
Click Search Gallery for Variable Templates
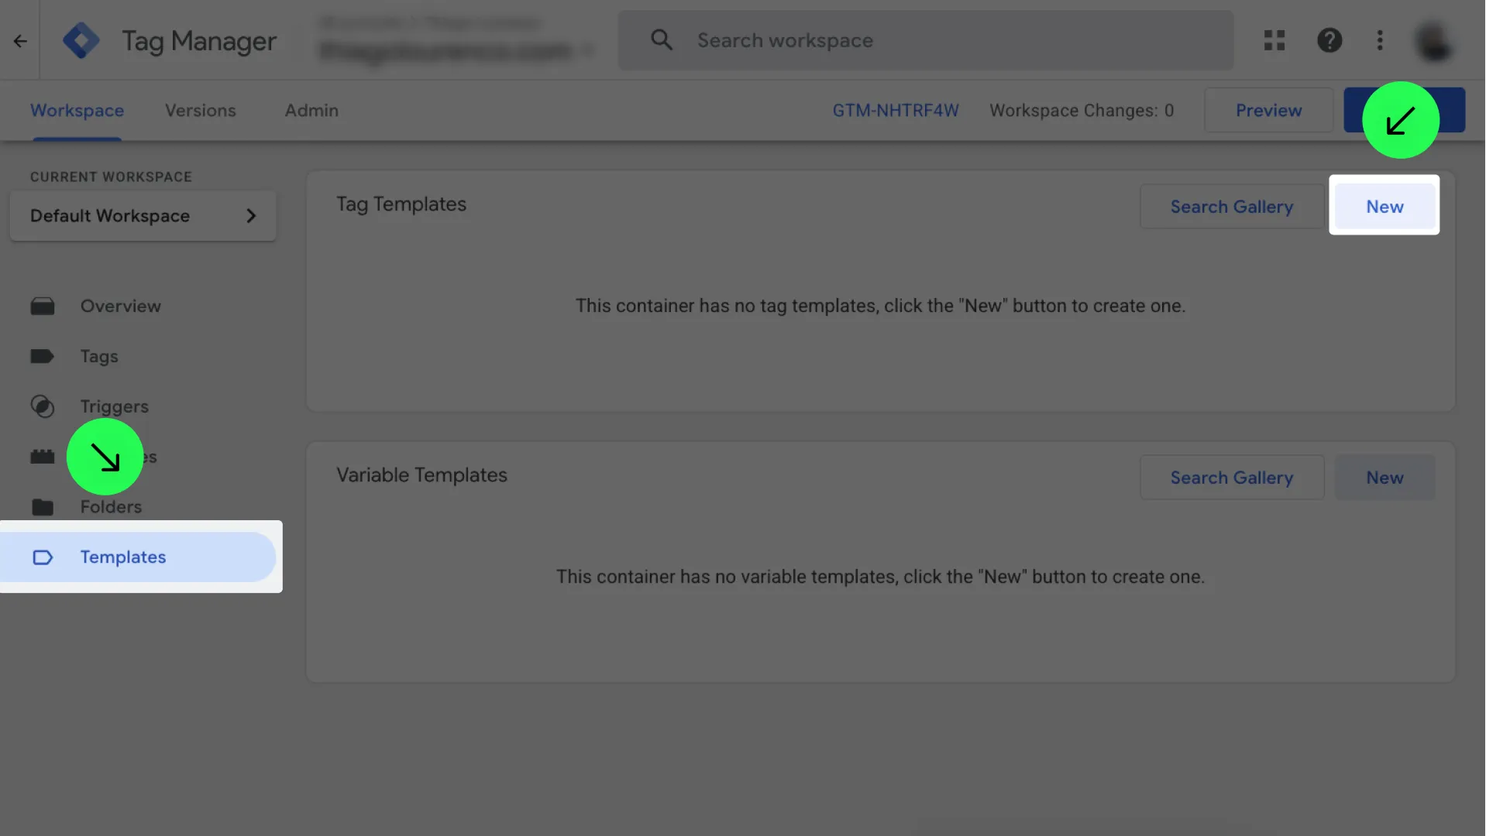tap(1231, 478)
